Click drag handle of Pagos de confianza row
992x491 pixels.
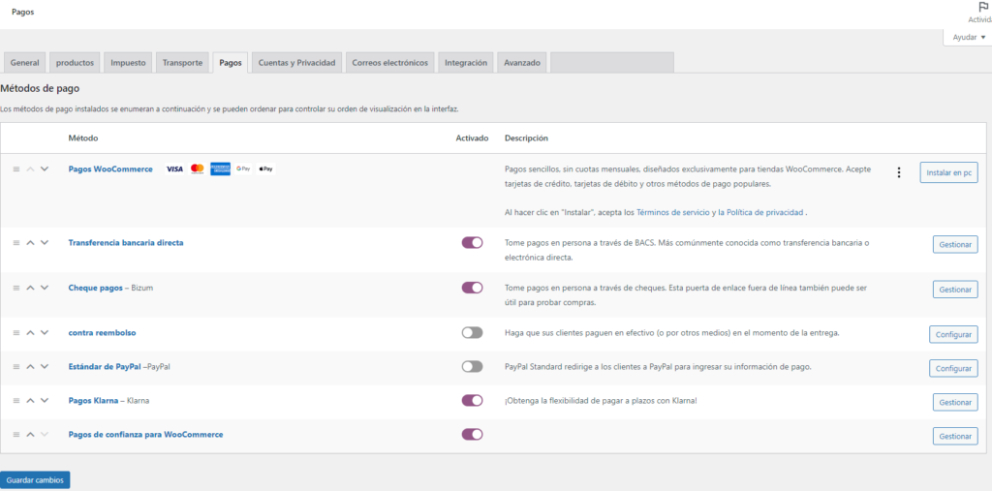(x=16, y=434)
